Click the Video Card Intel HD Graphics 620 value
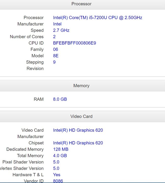The width and height of the screenshot is (165, 183). pyautogui.click(x=78, y=130)
